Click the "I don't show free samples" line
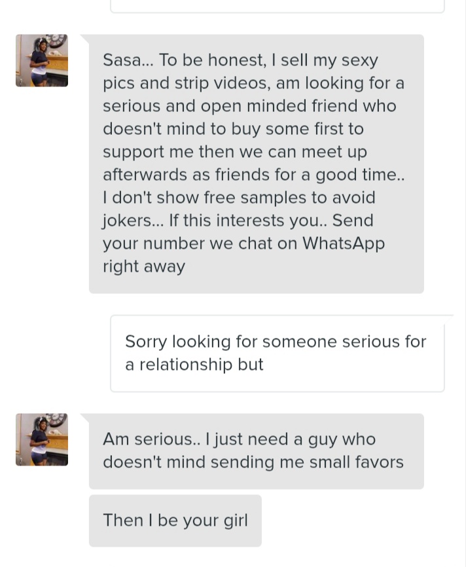Image resolution: width=466 pixels, height=567 pixels. click(238, 198)
